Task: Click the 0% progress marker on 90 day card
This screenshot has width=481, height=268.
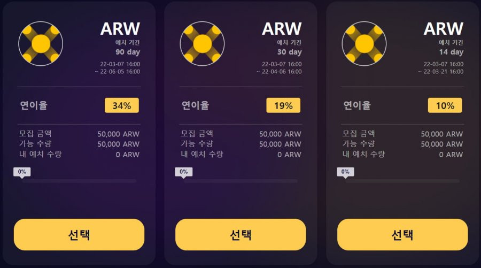Action: (22, 172)
